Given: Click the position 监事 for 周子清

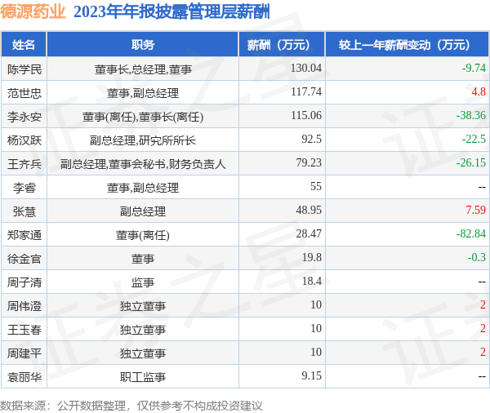Looking at the screenshot, I should click(143, 282).
